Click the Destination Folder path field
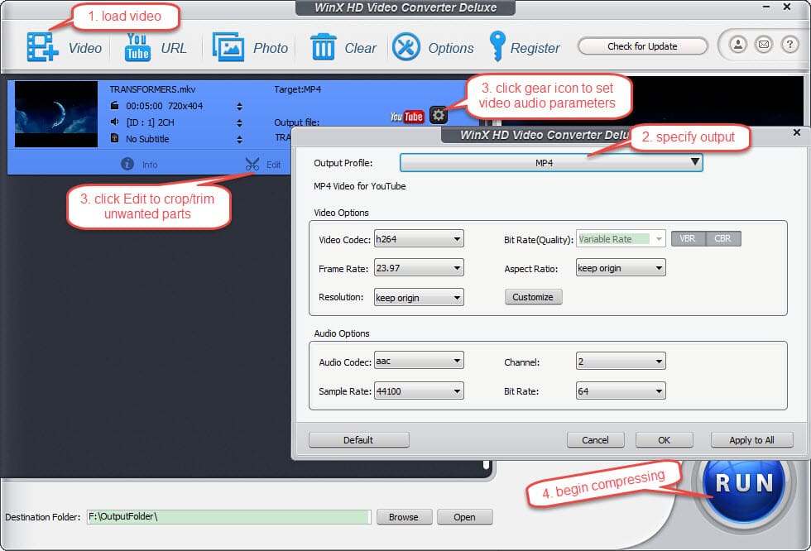811x551 pixels. 228,517
